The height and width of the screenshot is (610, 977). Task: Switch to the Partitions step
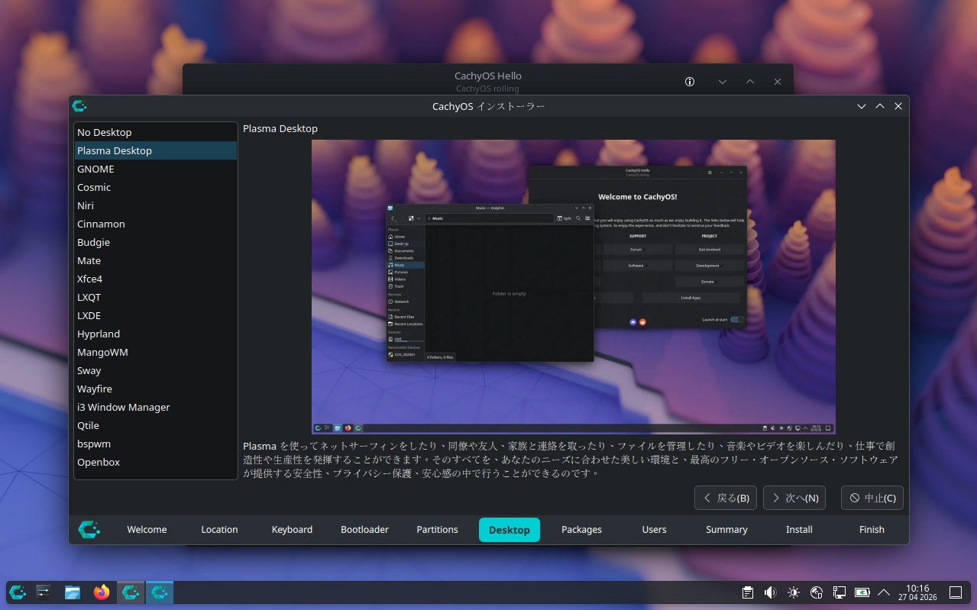point(437,529)
